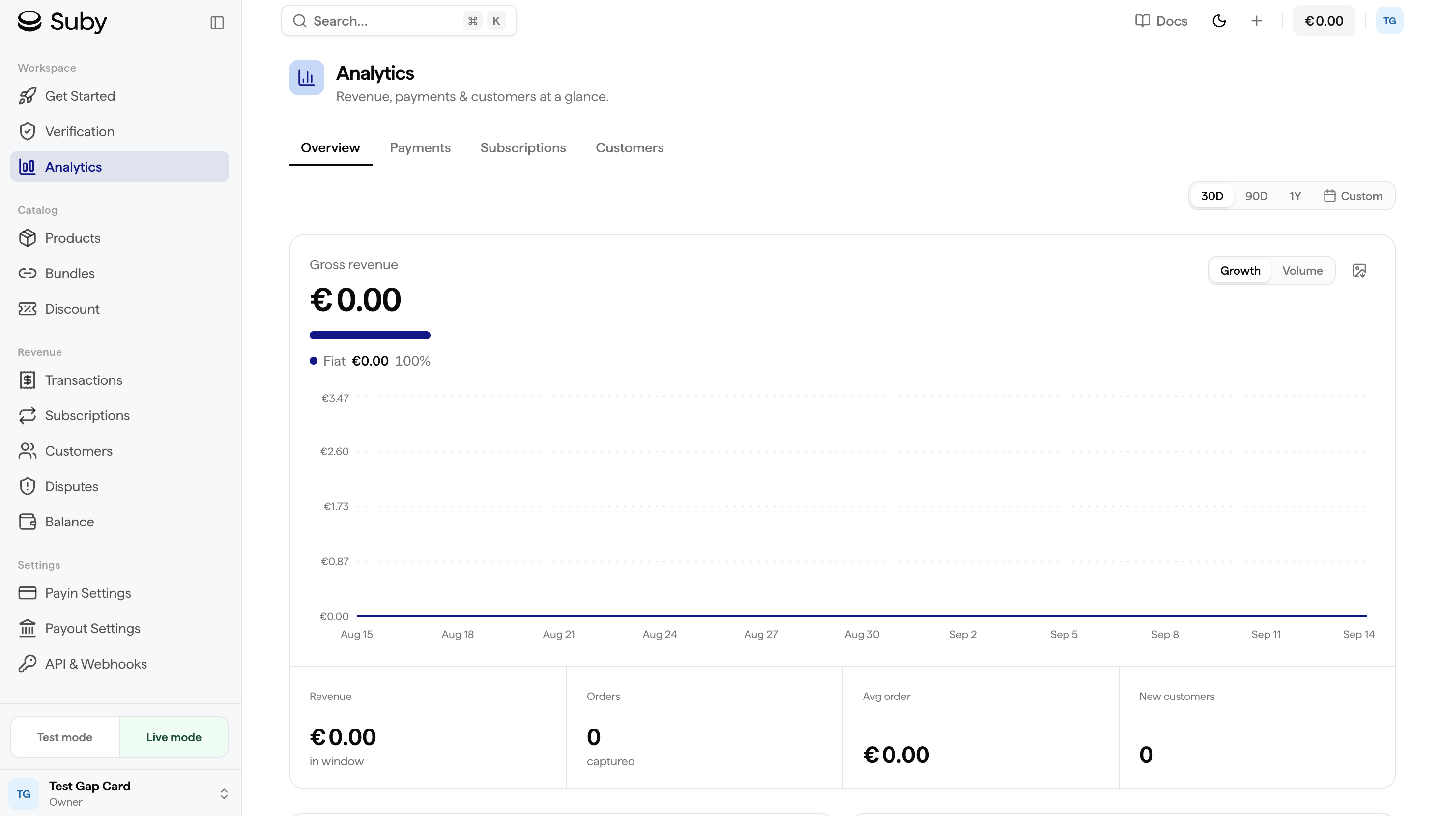
Task: Click the Get Started rocket icon
Action: pyautogui.click(x=28, y=96)
